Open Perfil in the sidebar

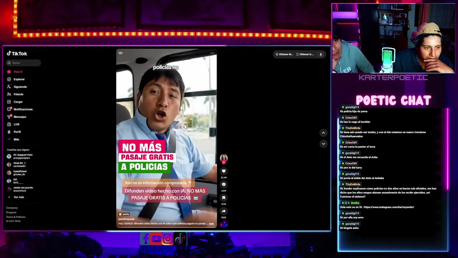point(17,132)
